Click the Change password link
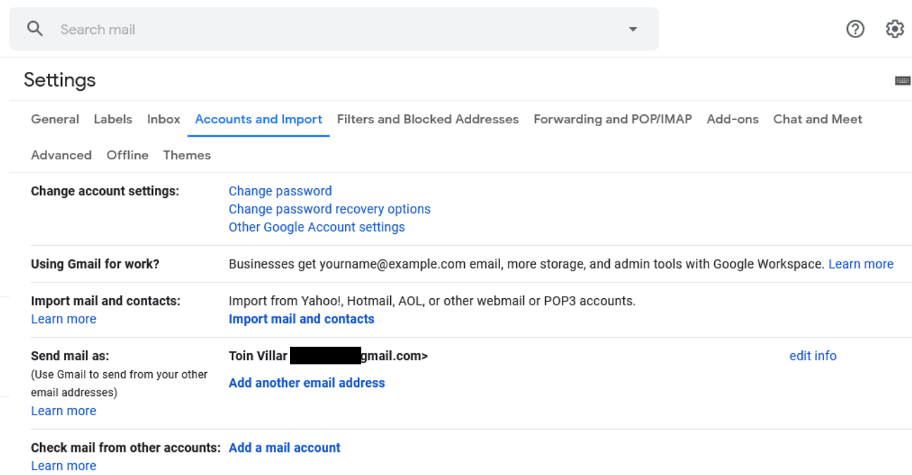The height and width of the screenshot is (475, 912). 280,190
